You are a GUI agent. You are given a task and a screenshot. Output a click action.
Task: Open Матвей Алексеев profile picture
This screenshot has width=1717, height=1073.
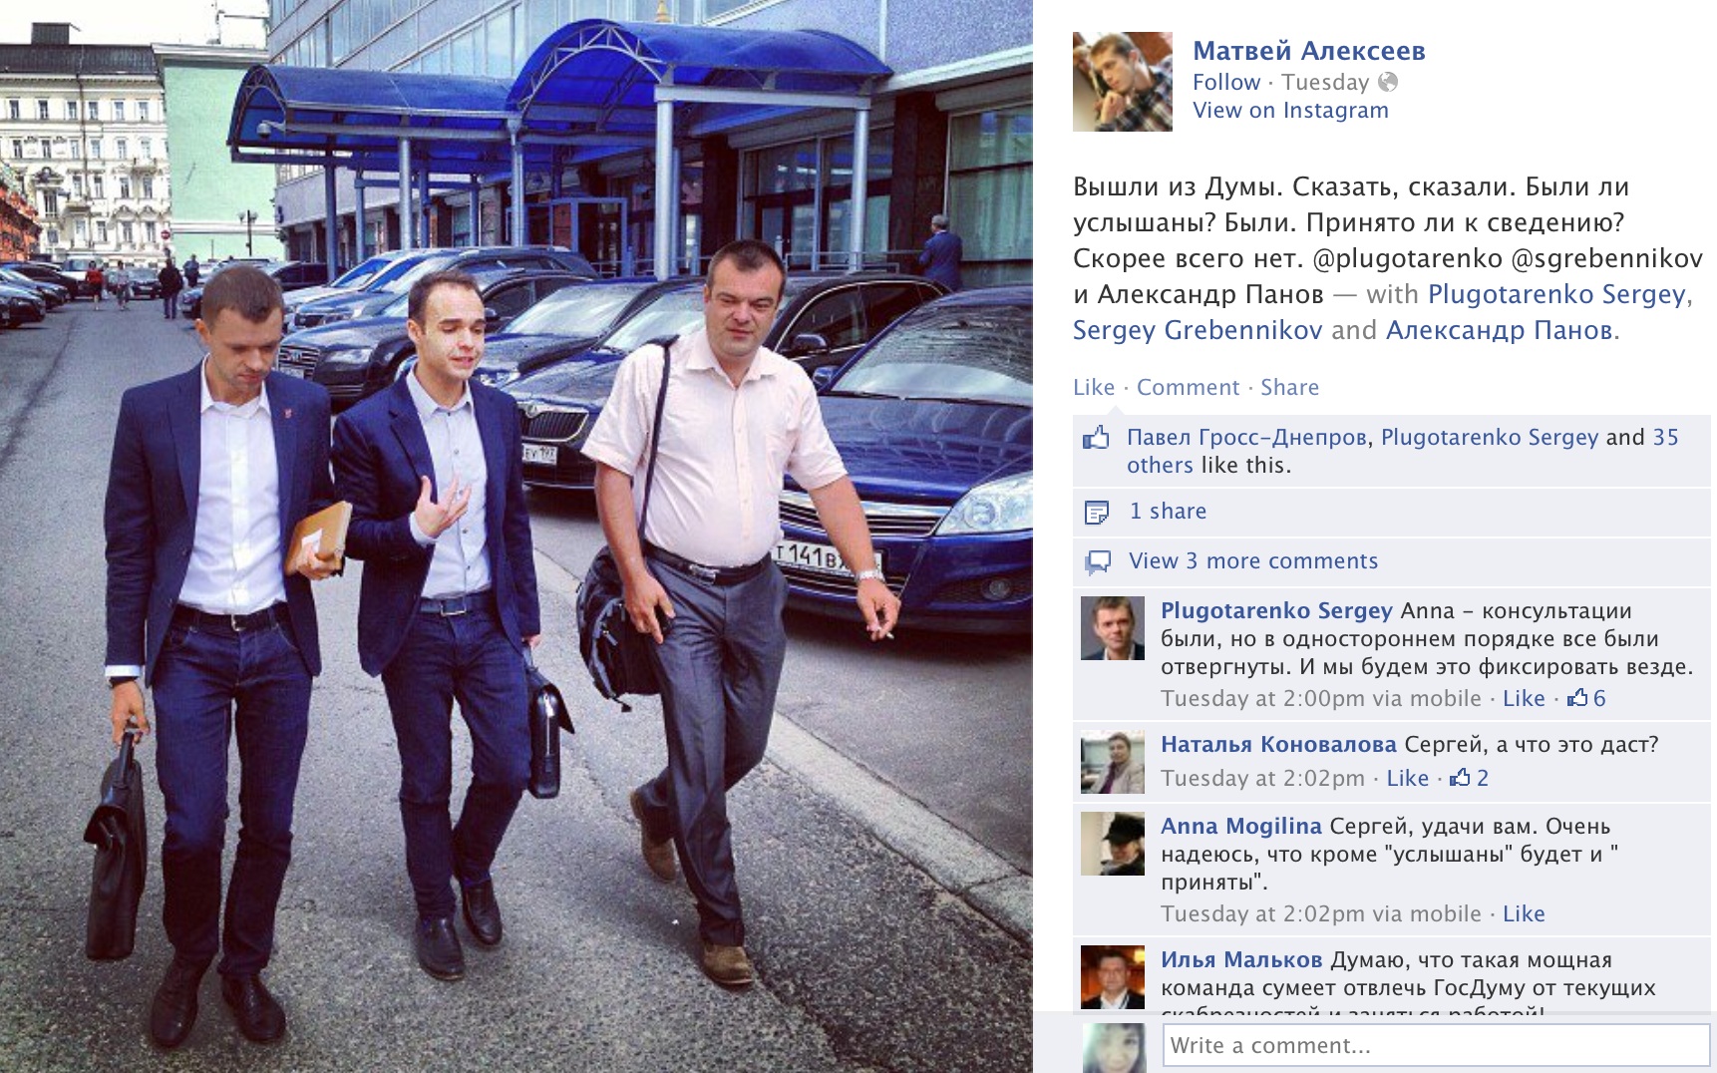[x=1123, y=82]
